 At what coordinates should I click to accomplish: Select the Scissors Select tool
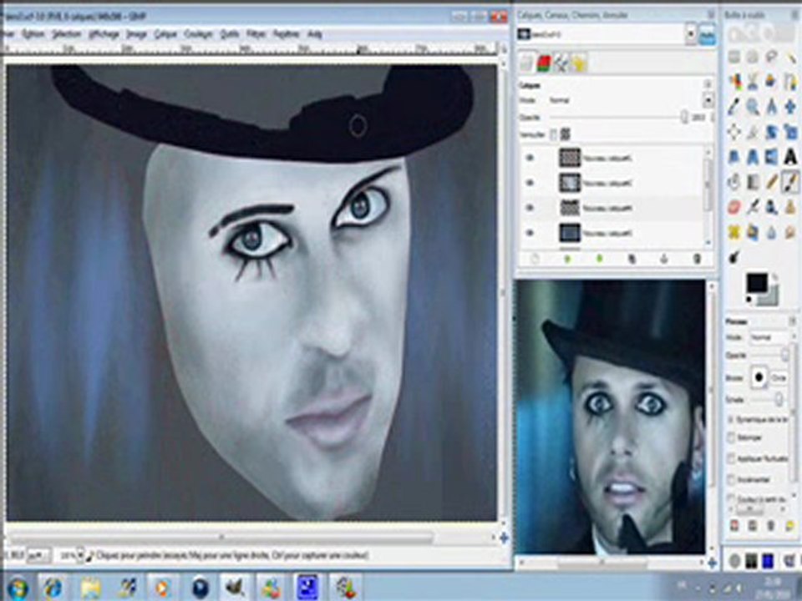coord(753,82)
